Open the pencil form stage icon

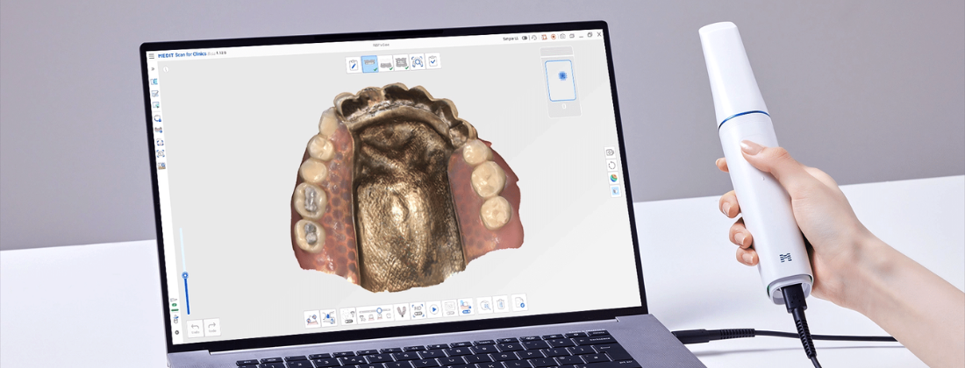(x=353, y=63)
